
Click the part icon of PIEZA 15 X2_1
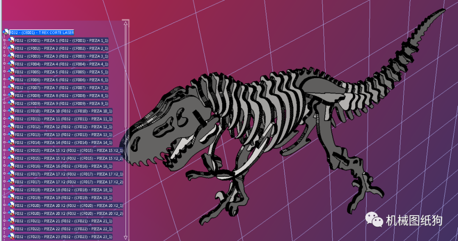click(x=11, y=150)
